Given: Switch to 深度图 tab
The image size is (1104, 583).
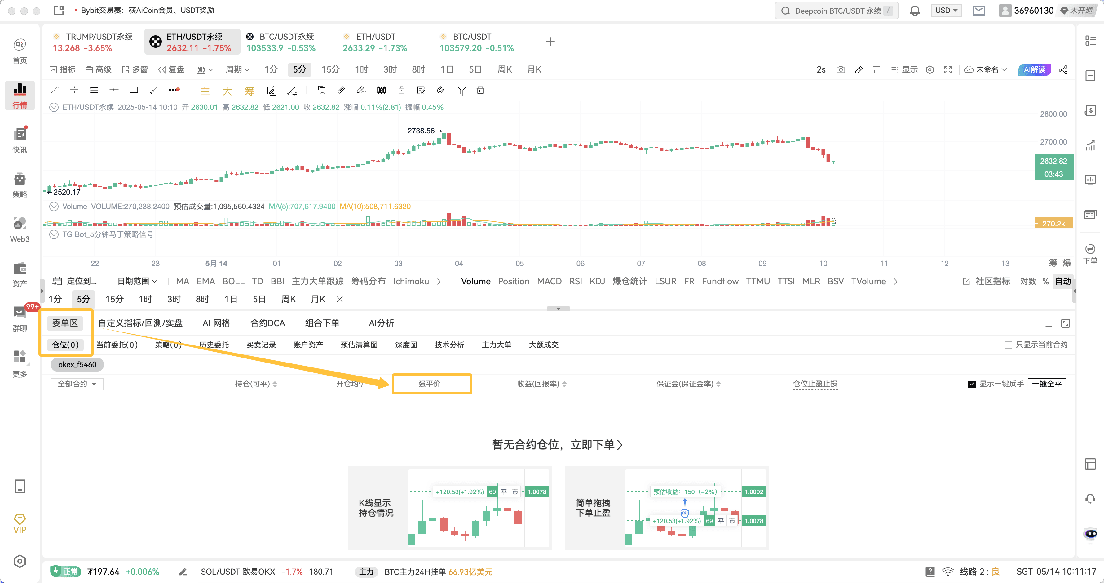Looking at the screenshot, I should pyautogui.click(x=406, y=345).
